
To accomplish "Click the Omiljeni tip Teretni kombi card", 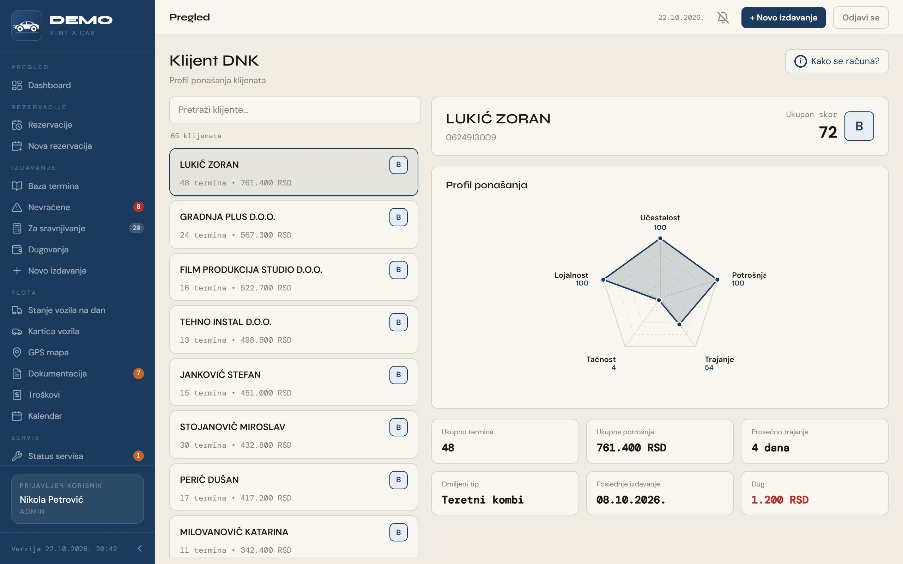I will click(x=505, y=493).
